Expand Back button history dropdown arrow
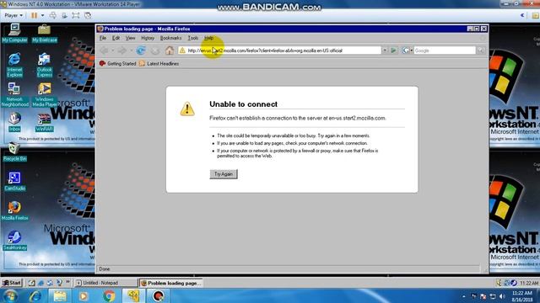Screen dimensions: 540x303 (x=112, y=50)
